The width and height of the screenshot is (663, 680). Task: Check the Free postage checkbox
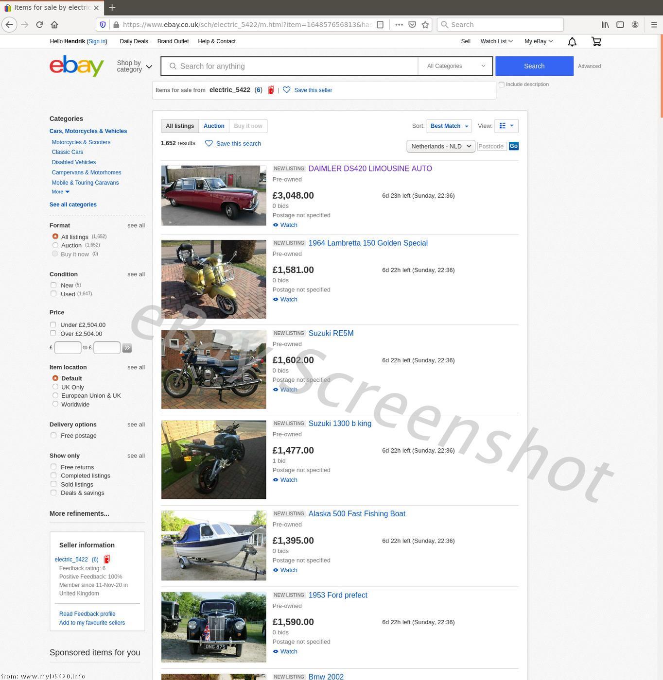(53, 436)
